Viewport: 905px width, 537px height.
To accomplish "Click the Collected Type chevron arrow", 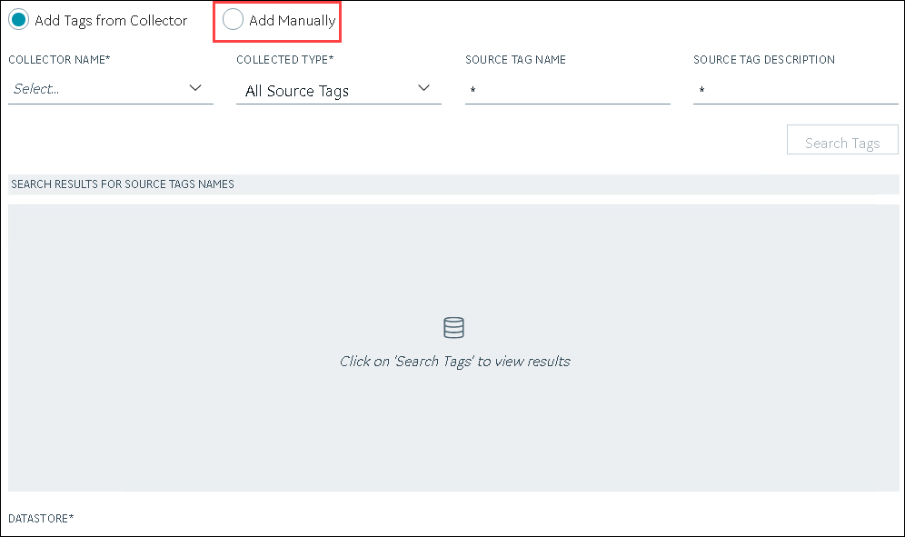I will pyautogui.click(x=423, y=88).
